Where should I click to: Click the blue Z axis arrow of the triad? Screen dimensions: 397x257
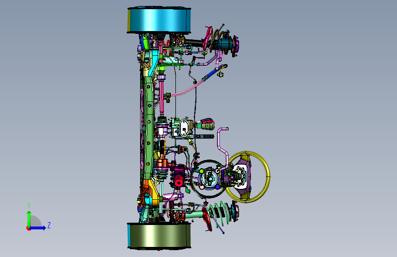(x=38, y=228)
